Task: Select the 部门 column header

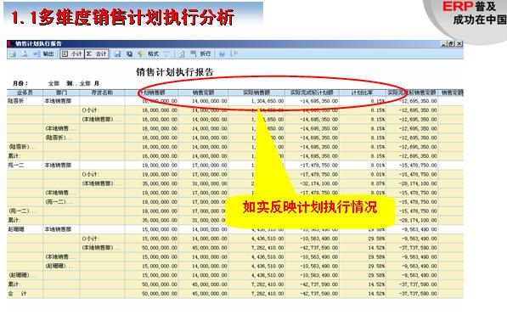Action: 61,93
